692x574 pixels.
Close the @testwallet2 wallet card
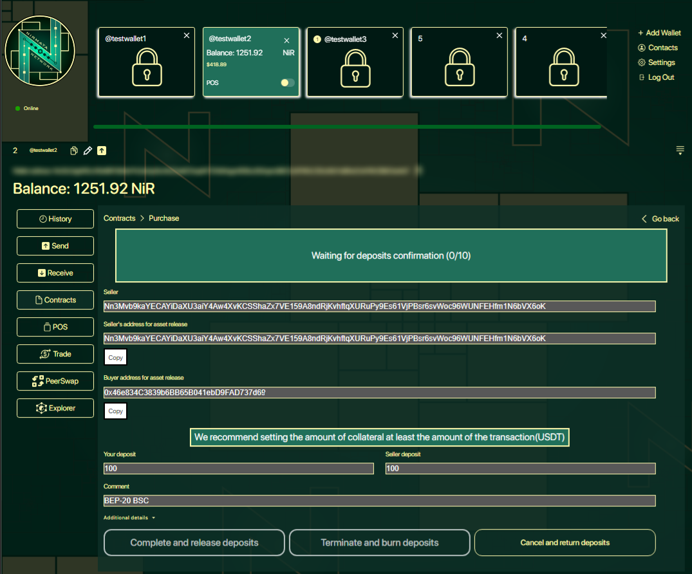tap(287, 40)
